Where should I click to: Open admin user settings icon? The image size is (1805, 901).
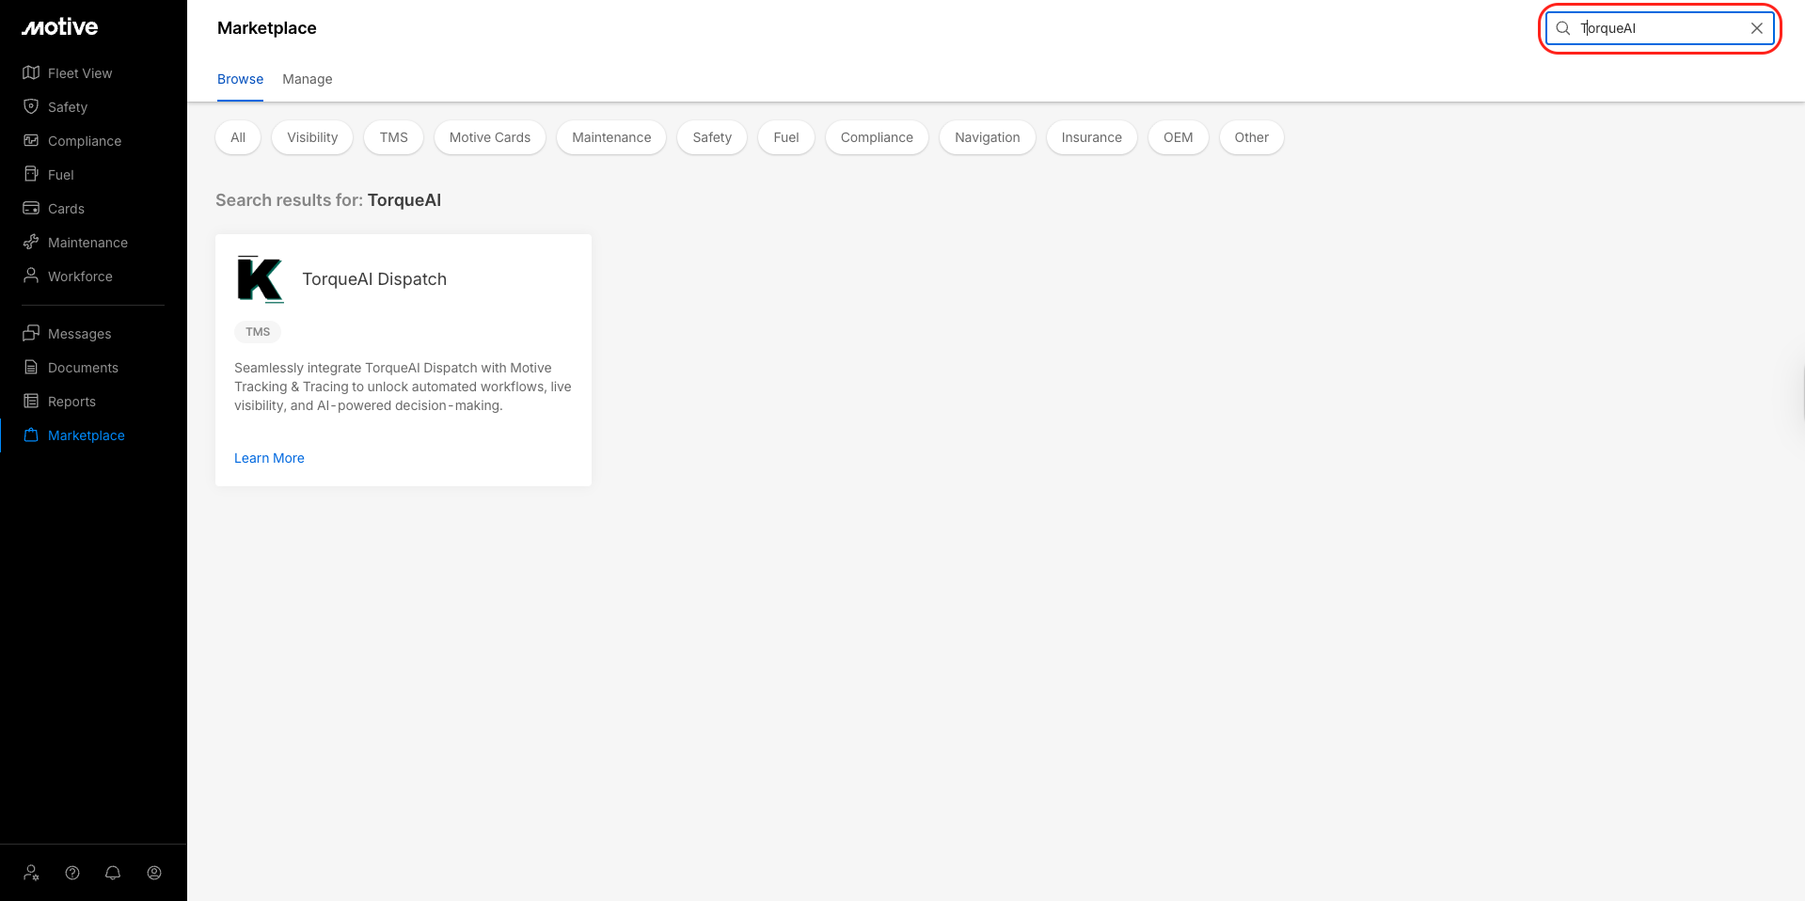[32, 873]
